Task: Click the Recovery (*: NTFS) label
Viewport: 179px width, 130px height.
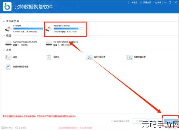Action: coord(62,26)
